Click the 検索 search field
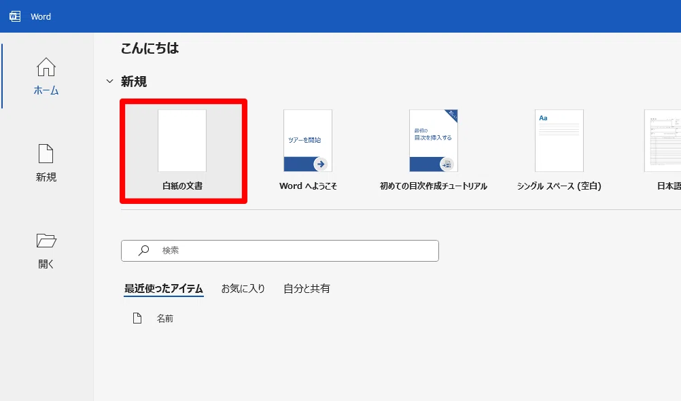This screenshot has height=401, width=681. (x=280, y=251)
